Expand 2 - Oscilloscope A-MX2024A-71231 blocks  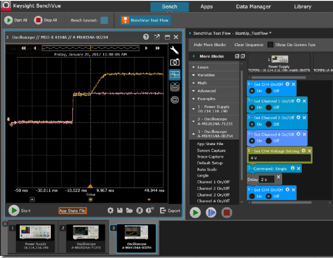point(214,122)
